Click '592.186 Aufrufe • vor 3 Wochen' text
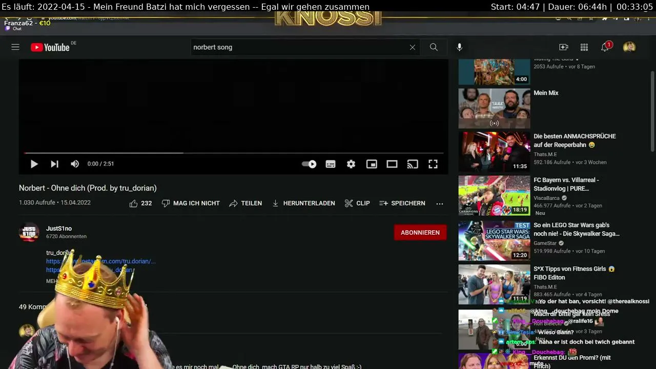 tap(570, 162)
